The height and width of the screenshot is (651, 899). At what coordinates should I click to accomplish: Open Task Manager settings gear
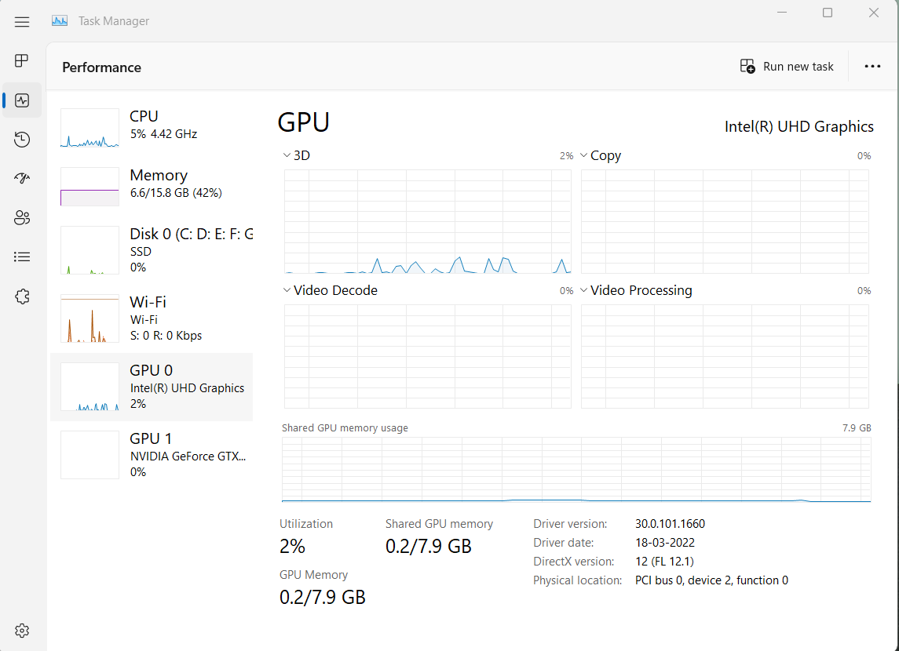tap(22, 631)
